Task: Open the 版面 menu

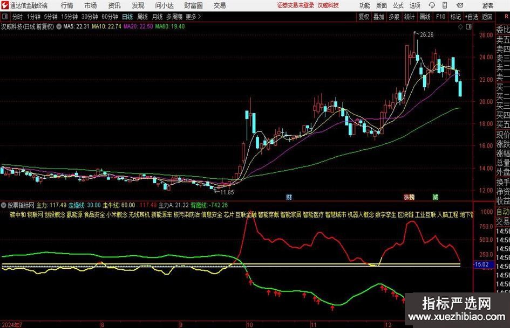Action: coord(382,5)
